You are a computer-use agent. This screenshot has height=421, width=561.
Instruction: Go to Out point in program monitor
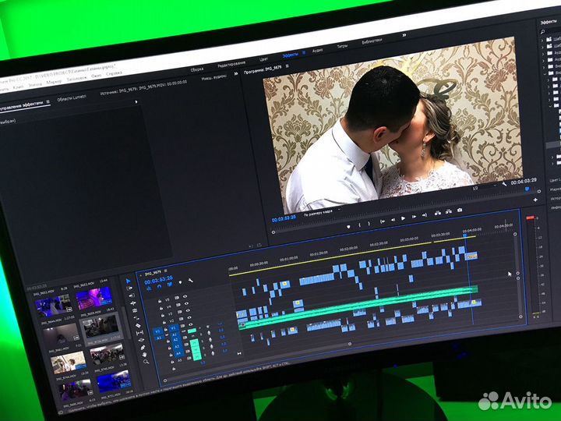(425, 215)
